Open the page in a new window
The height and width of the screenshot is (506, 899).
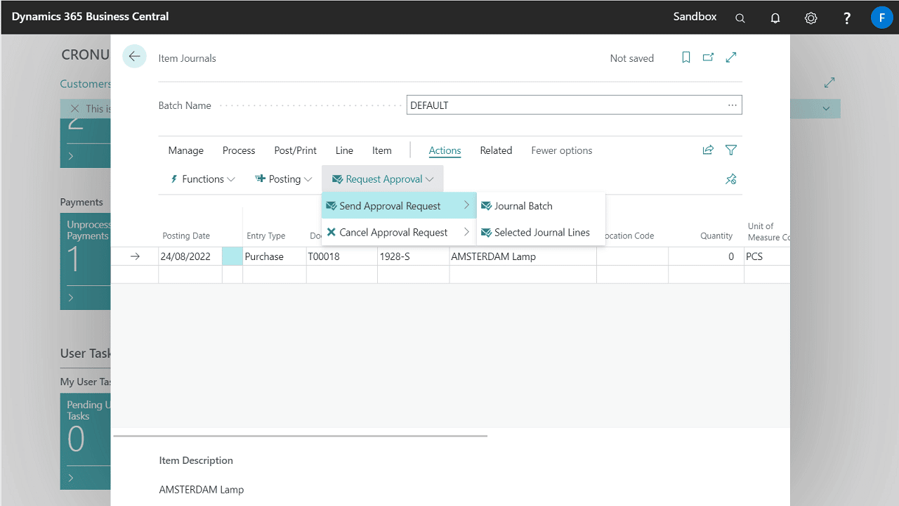point(708,58)
